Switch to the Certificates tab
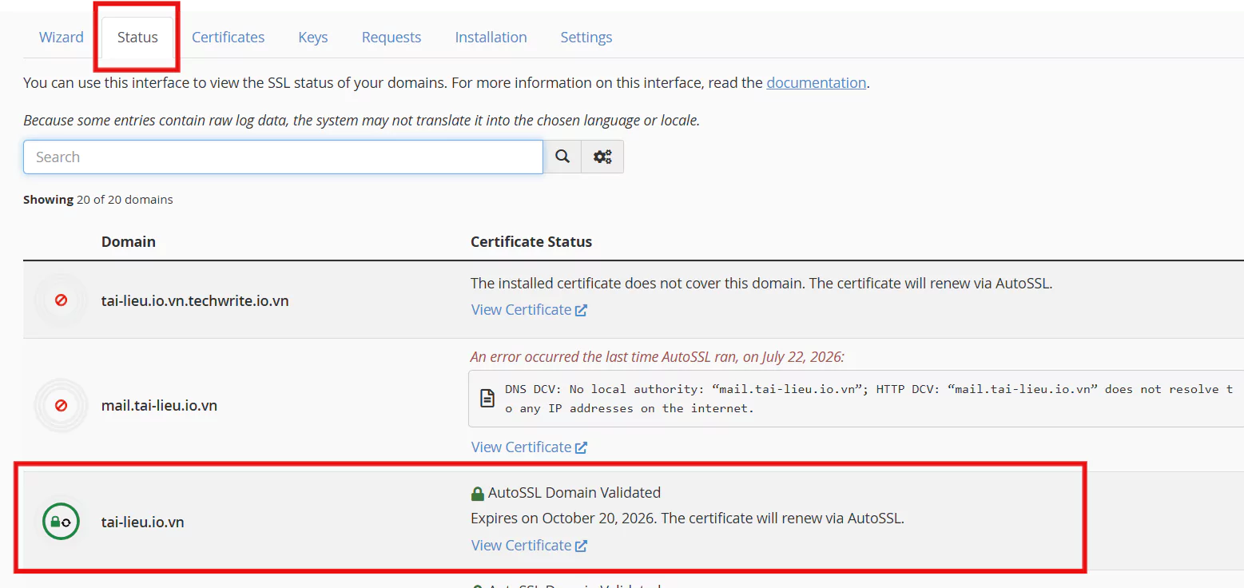This screenshot has width=1244, height=588. click(228, 38)
